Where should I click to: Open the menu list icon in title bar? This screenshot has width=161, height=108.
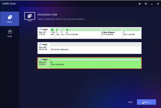146,4
